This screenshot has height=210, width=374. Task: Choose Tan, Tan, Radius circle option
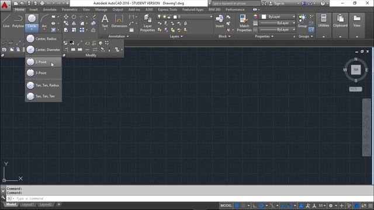[43, 85]
